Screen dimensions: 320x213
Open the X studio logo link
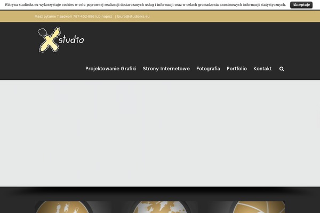61,39
